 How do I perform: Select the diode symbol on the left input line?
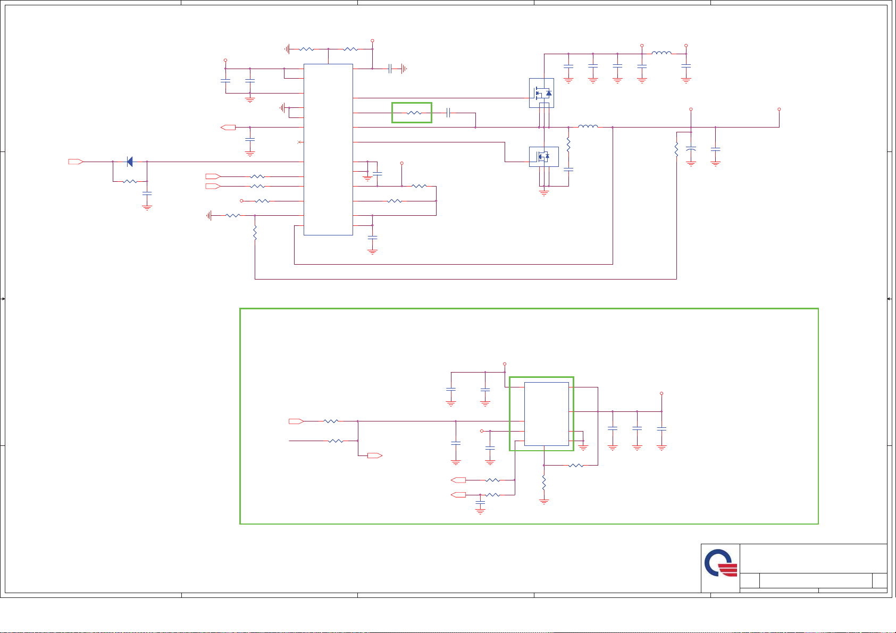[129, 162]
